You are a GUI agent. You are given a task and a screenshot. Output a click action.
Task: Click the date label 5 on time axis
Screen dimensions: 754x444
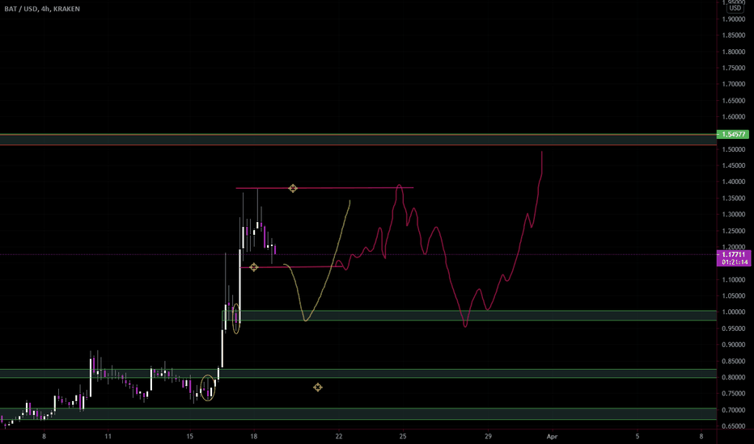point(638,436)
